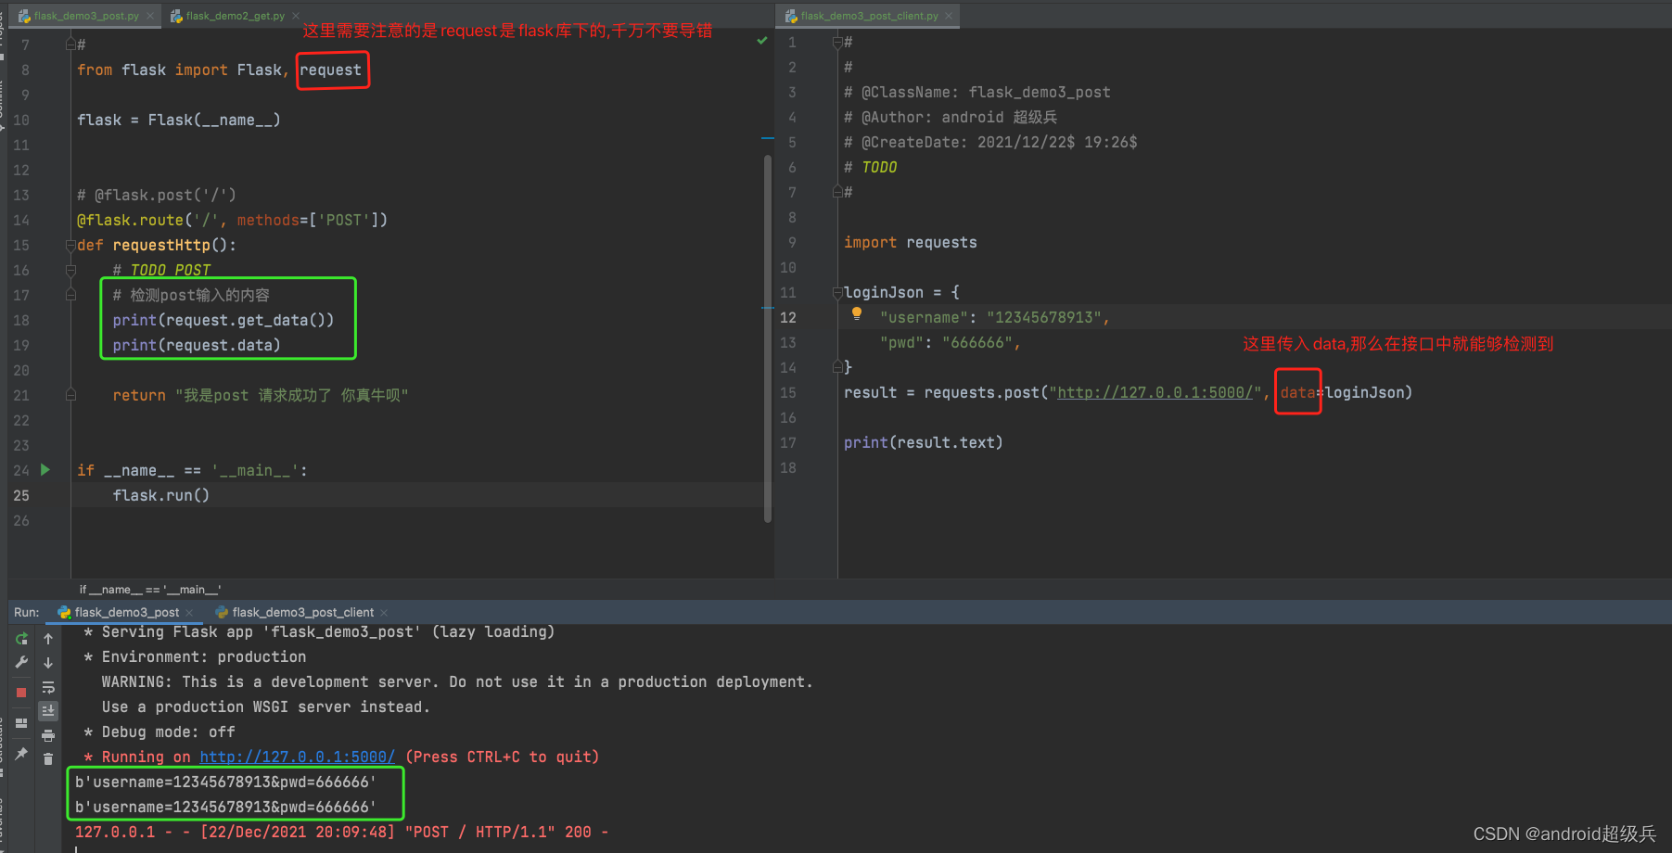Click console line 'Environment: production'
This screenshot has height=853, width=1672.
point(195,656)
